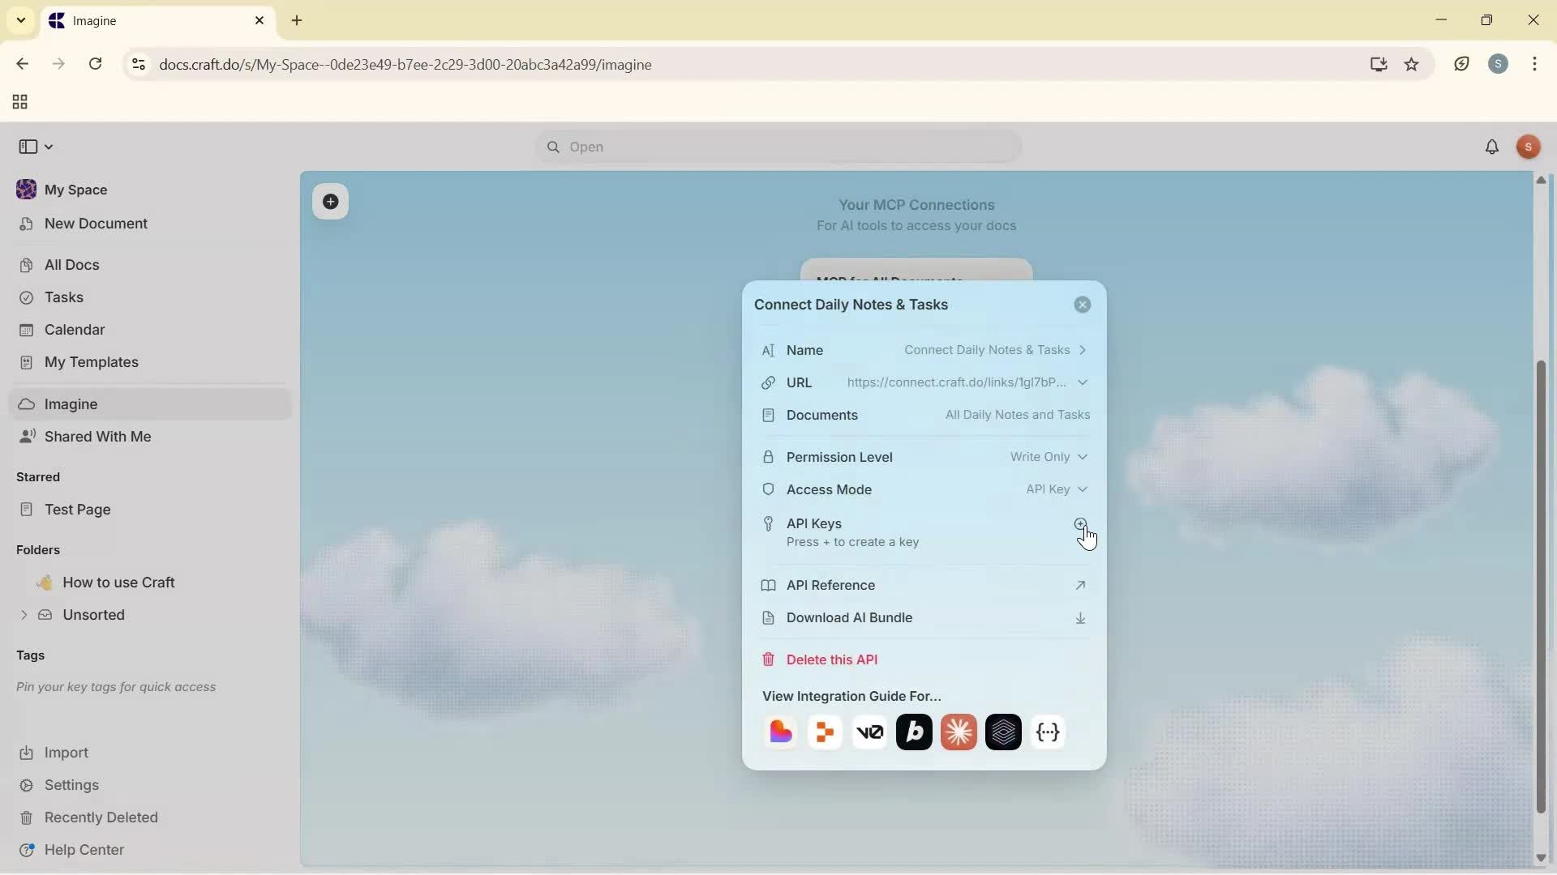Open the v0 integration guide
Image resolution: width=1557 pixels, height=875 pixels.
869,732
